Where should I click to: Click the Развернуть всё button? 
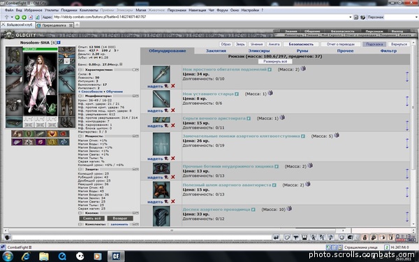tap(275, 61)
